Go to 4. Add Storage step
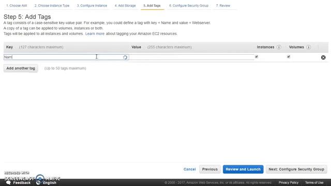Image resolution: width=331 pixels, height=186 pixels. click(x=125, y=6)
